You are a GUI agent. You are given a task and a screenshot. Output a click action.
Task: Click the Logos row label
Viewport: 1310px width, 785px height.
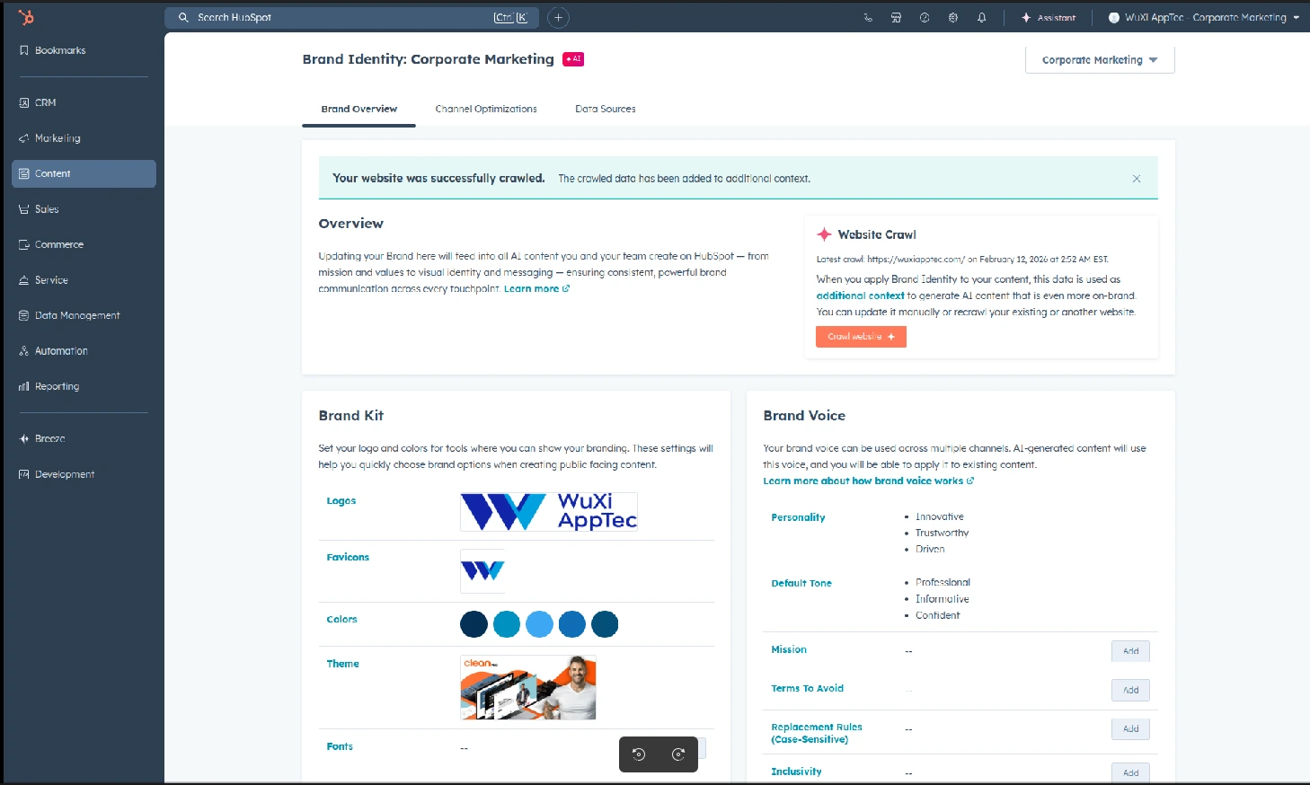[x=341, y=500]
